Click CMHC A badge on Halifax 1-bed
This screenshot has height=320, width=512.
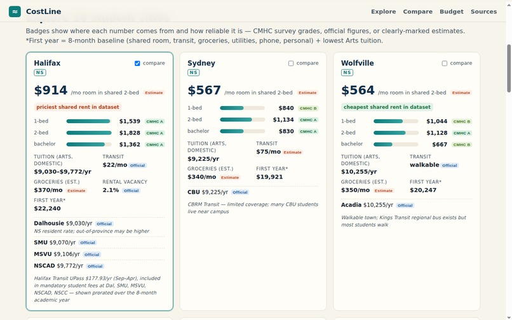click(155, 121)
